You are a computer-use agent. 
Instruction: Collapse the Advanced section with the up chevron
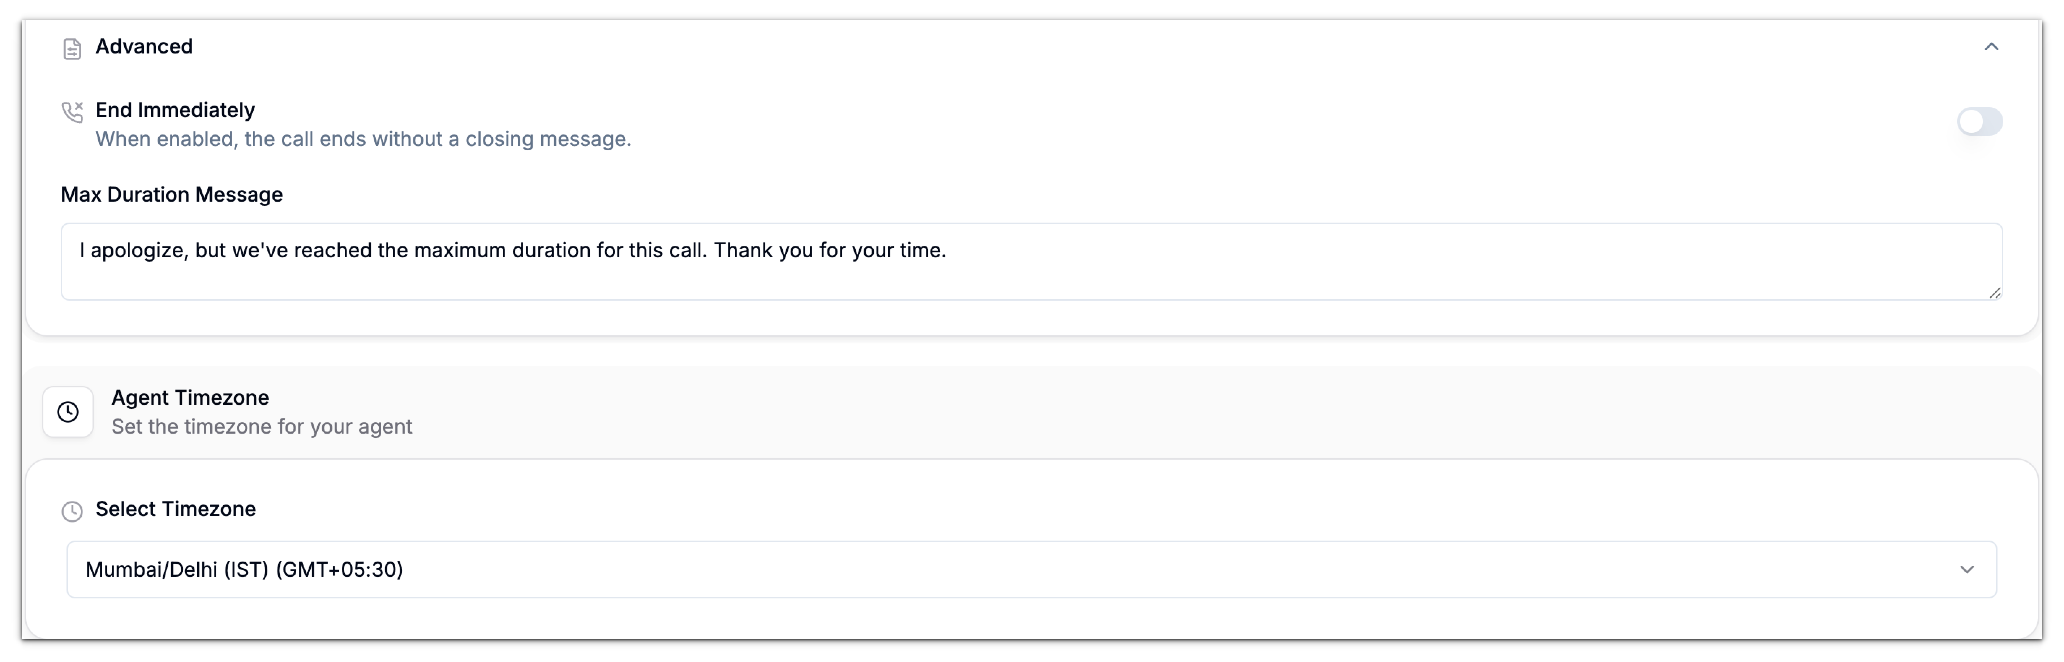1991,47
